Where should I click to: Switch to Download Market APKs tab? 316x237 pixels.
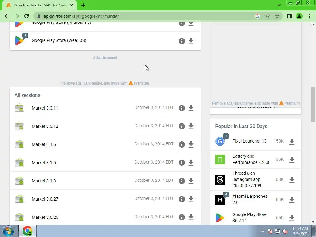[x=39, y=5]
